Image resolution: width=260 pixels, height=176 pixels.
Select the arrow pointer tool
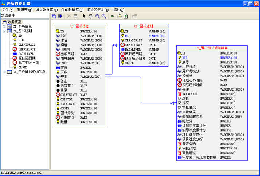[x=84, y=16]
